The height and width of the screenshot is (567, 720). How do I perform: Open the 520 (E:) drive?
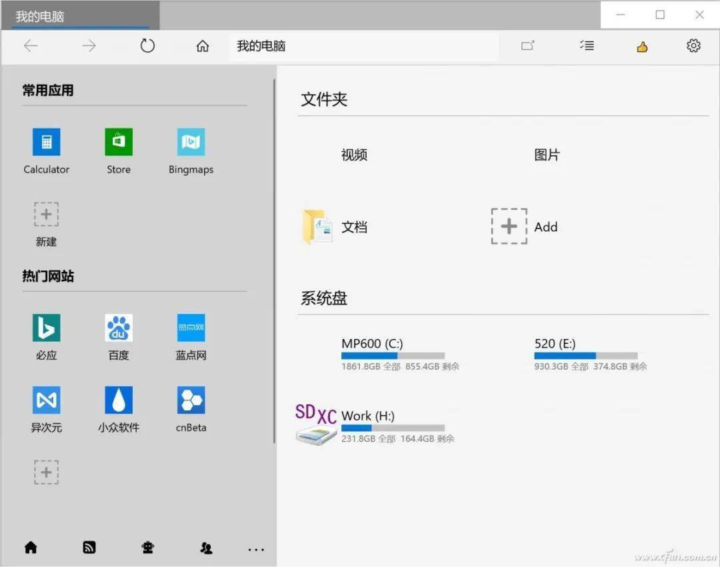pyautogui.click(x=591, y=354)
